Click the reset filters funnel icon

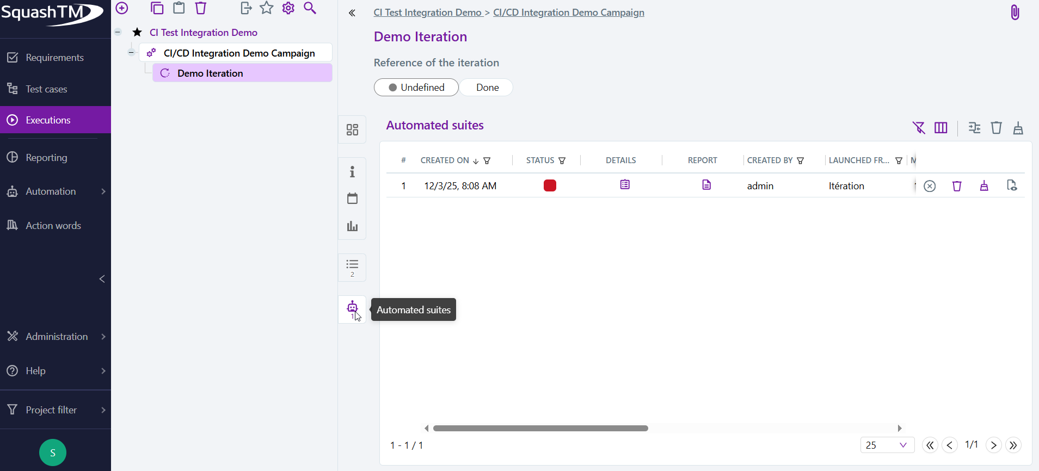(x=919, y=128)
